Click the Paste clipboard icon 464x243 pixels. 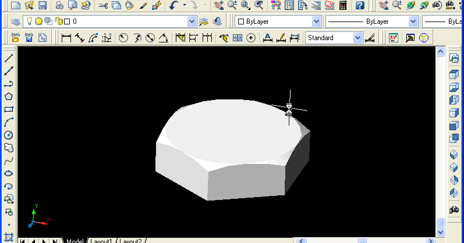[x=130, y=5]
